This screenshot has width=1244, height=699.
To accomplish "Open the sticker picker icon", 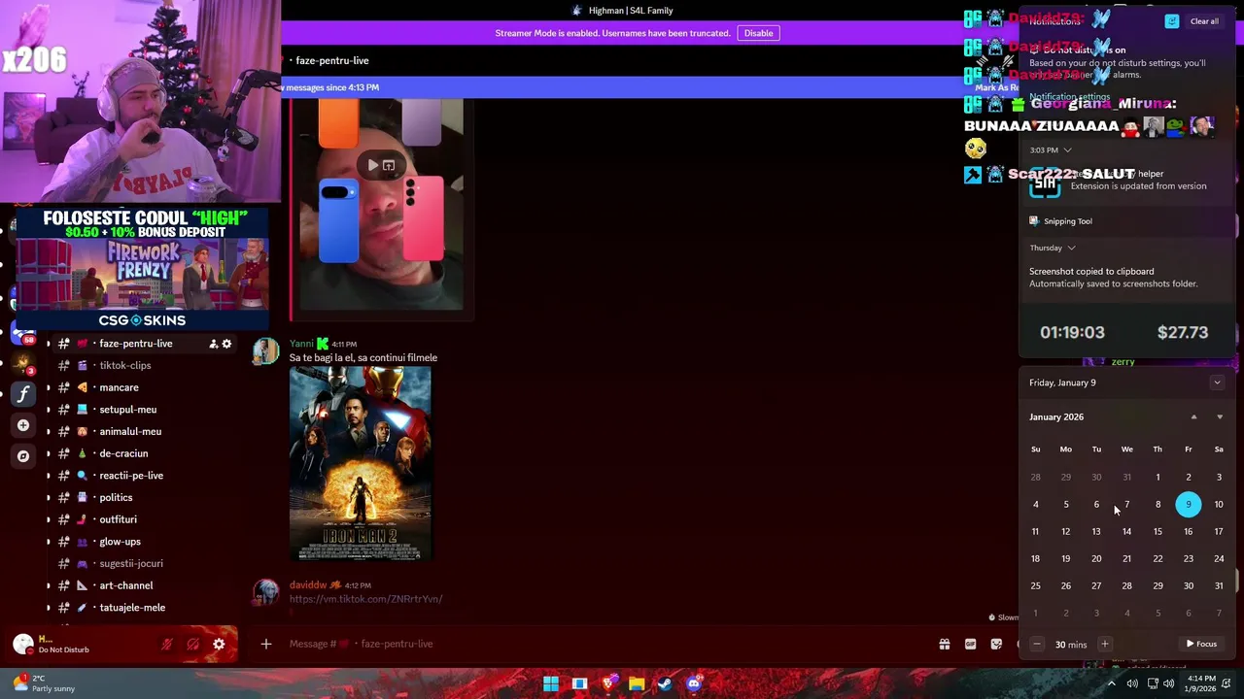I will click(996, 644).
